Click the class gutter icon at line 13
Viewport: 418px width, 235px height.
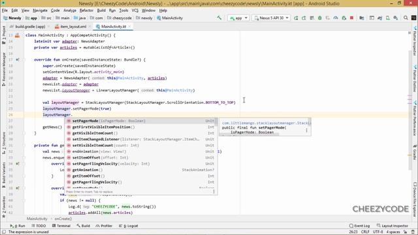pos(18,35)
